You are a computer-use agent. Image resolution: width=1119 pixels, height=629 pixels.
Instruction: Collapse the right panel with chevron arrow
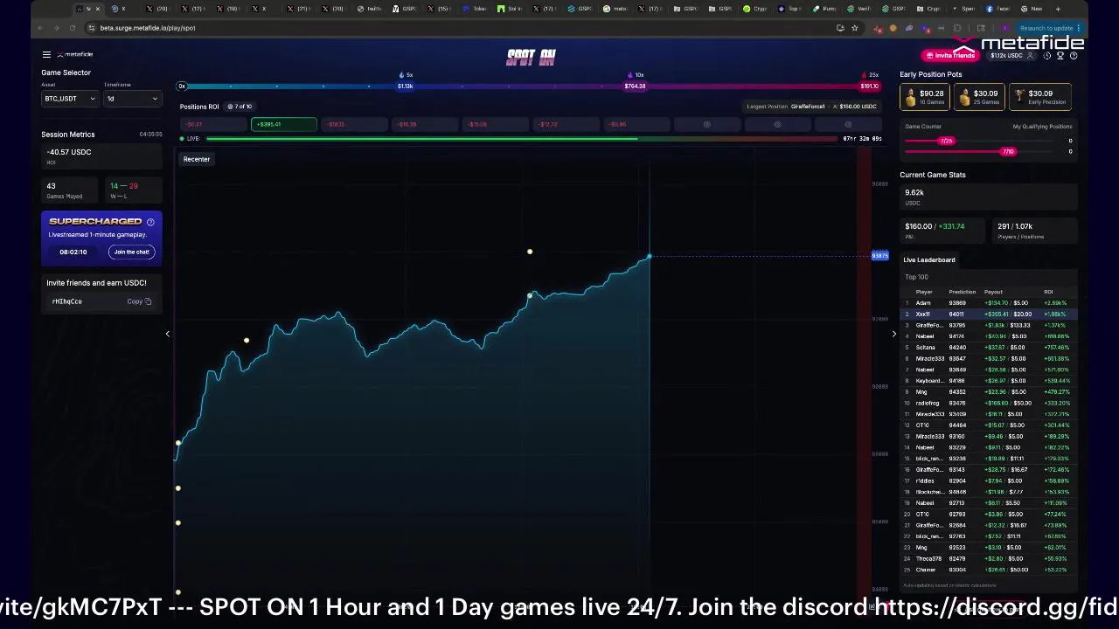tap(893, 334)
